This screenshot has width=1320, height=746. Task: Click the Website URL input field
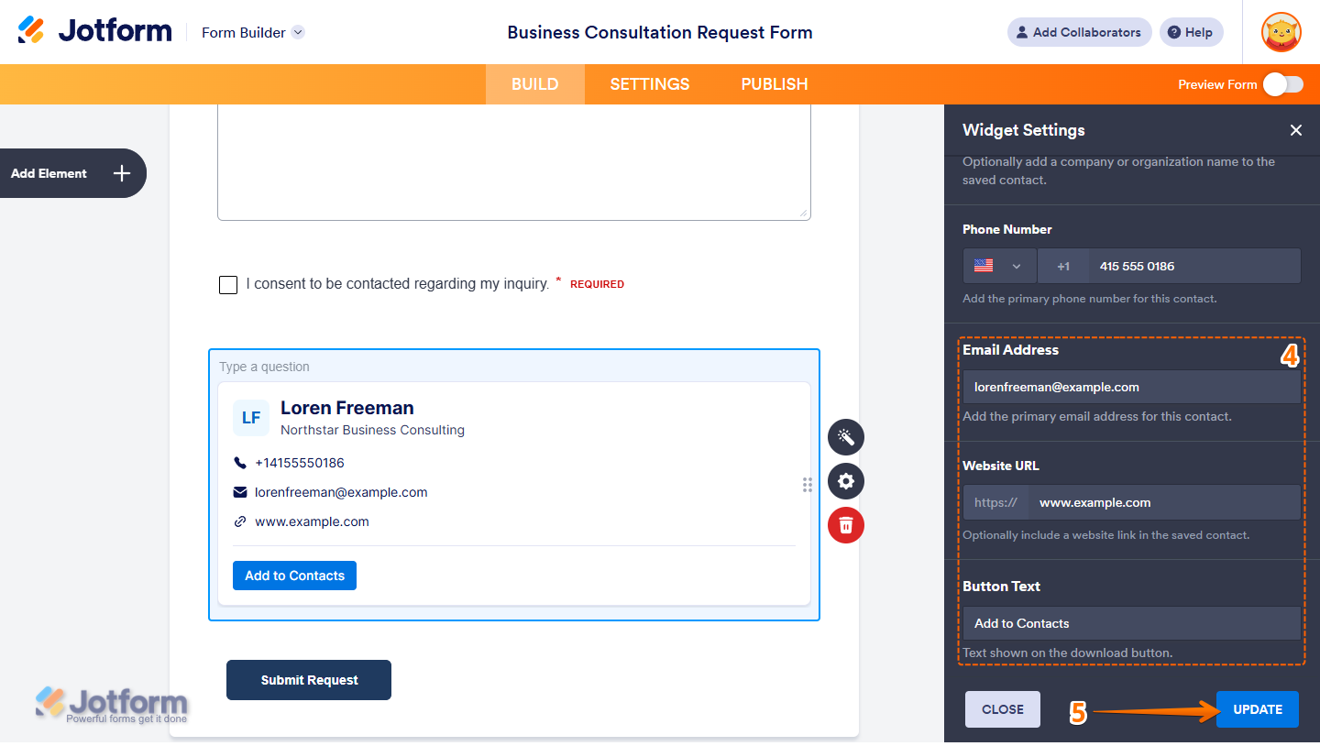click(x=1164, y=502)
